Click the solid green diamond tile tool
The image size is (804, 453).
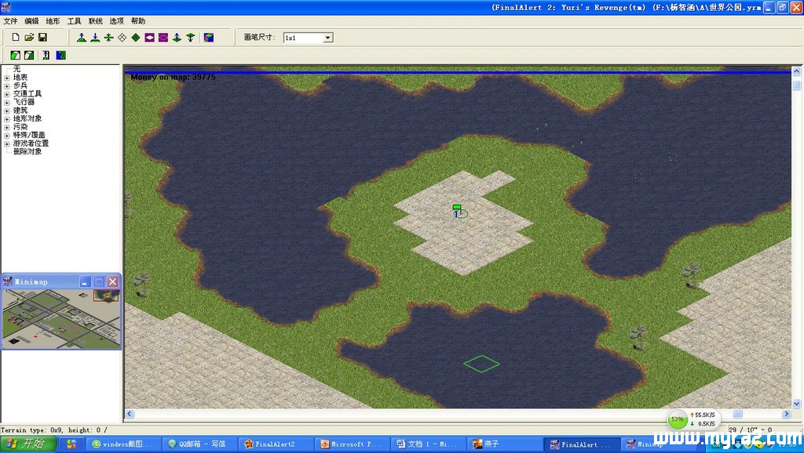point(136,38)
